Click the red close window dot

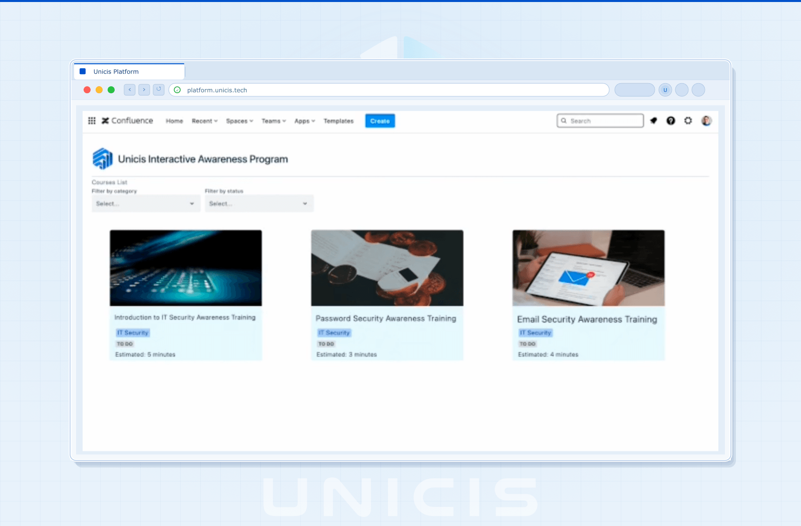click(x=87, y=90)
